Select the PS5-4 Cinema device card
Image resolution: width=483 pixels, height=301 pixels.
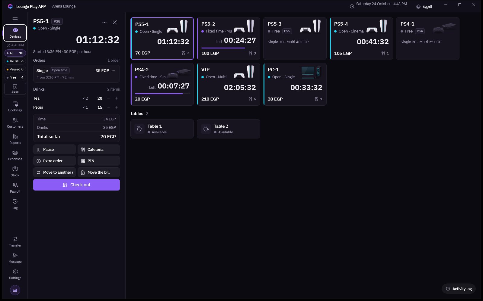(361, 39)
